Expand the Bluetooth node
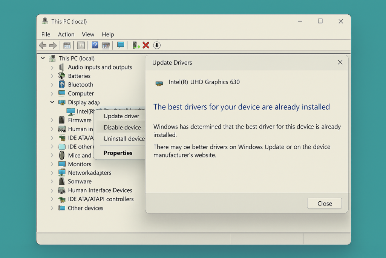386x258 pixels. (52, 85)
